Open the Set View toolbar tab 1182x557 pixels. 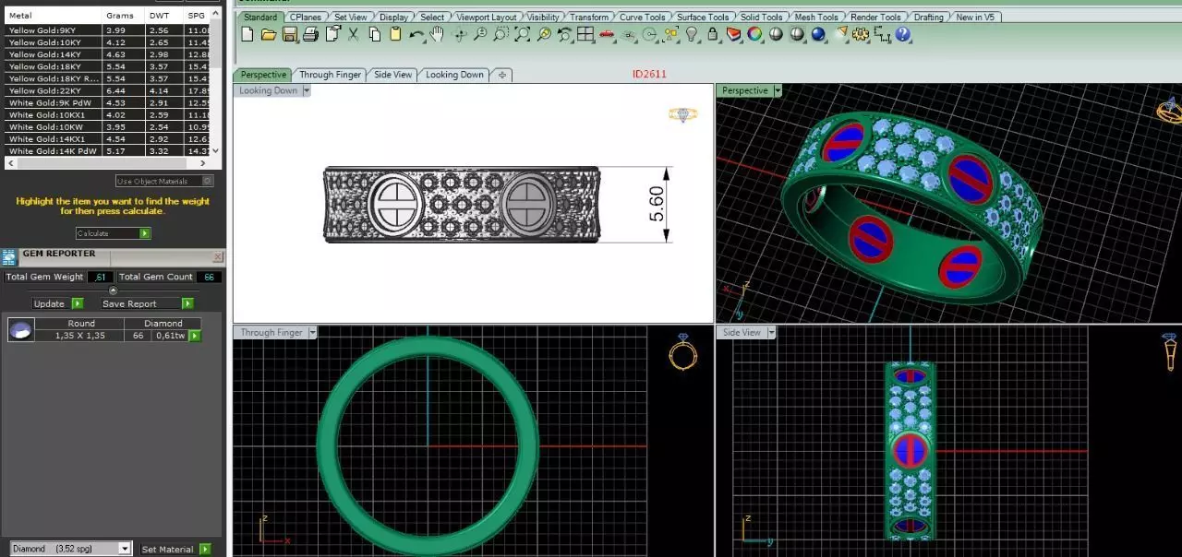point(350,17)
